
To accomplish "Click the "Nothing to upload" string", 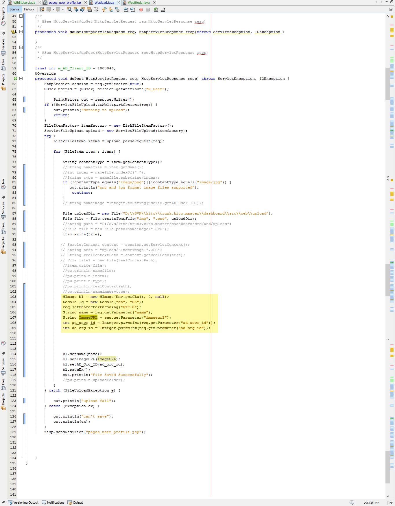I will 103,110.
